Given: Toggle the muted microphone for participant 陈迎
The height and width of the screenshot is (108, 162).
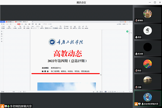Looking at the screenshot, I should (x=136, y=71).
